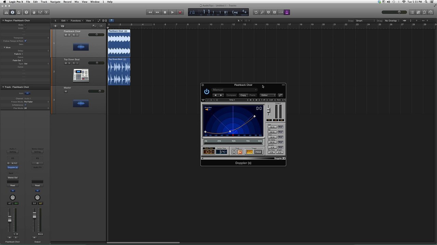Select Energy trigger button in Doppler
Image resolution: width=437 pixels, height=245 pixels.
pos(250,152)
